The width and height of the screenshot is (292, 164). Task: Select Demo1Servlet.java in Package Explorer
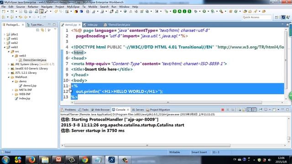[35, 60]
